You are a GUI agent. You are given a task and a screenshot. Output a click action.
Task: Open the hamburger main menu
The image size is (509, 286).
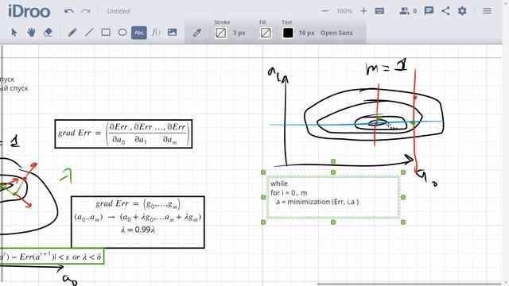pyautogui.click(x=487, y=11)
